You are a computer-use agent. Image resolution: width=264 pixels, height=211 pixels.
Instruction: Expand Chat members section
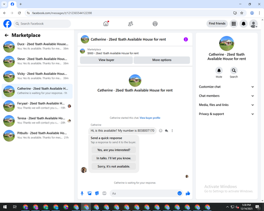pos(227,96)
